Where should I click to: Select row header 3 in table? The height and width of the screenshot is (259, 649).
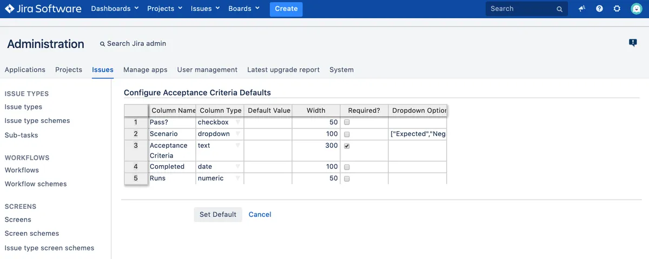click(x=136, y=151)
